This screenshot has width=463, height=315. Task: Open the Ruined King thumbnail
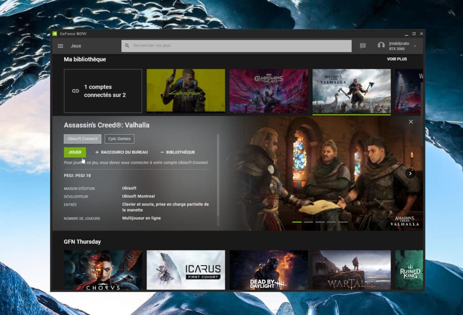click(x=409, y=270)
